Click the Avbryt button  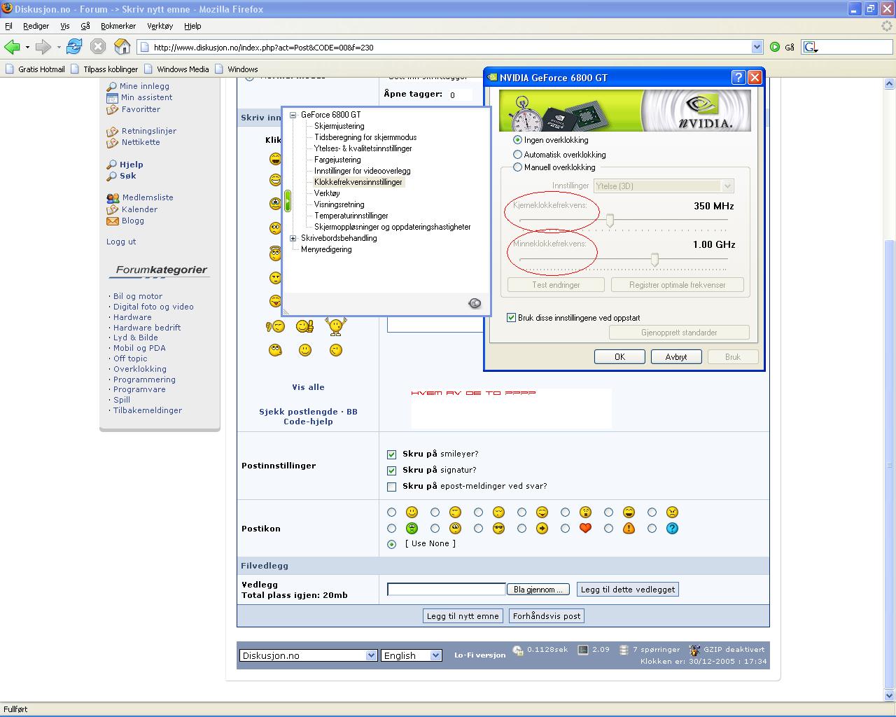click(676, 357)
